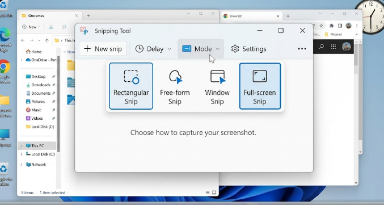Click the search magnifier in Chrome page
Viewport: 384px width, 205px height.
pyautogui.click(x=322, y=47)
